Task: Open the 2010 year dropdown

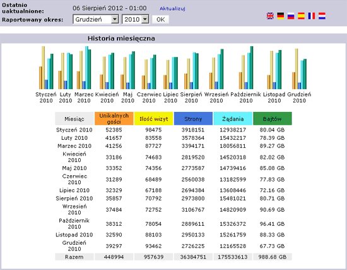Action: click(136, 20)
